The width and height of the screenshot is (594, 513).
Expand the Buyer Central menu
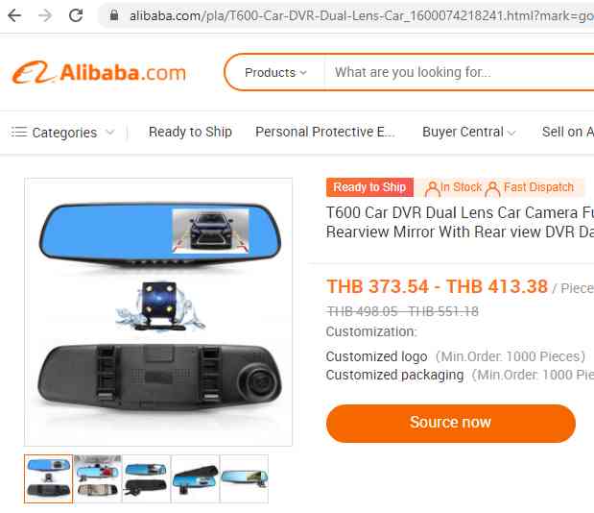(468, 132)
